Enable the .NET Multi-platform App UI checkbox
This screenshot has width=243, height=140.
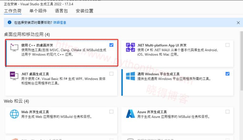pos(227,45)
